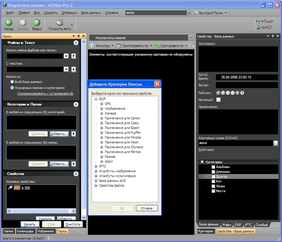The width and height of the screenshot is (282, 242).
Task: Open Результаты поиска path dropdown
Action: [190, 38]
